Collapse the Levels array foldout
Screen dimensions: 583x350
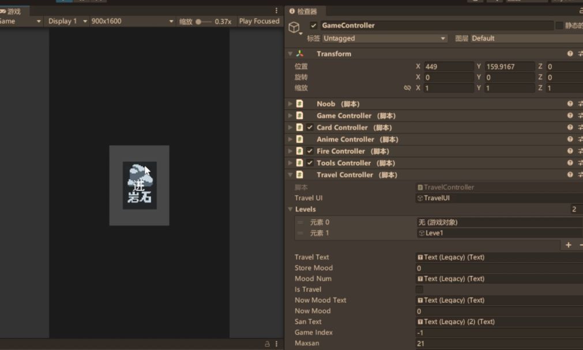291,210
